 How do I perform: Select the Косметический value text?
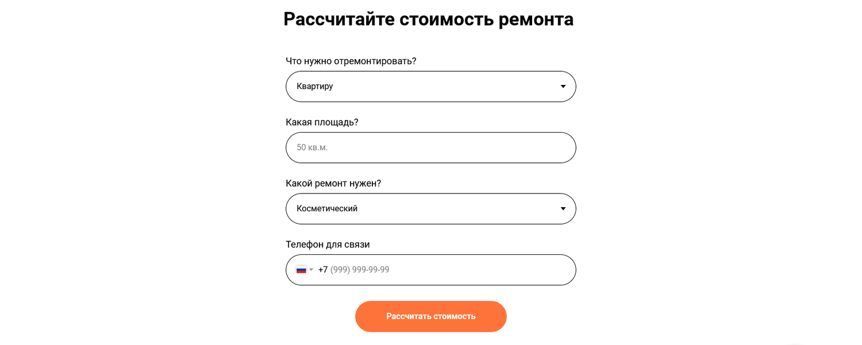(327, 209)
